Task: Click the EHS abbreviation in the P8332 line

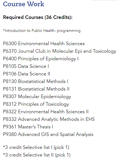Action: pyautogui.click(x=90, y=119)
